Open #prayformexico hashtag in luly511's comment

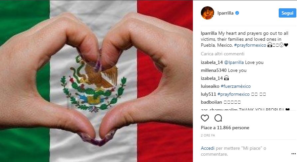(x=233, y=94)
